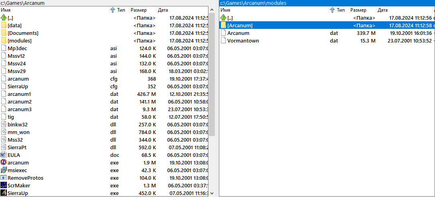
Task: Click the up-arrow parent folder icon in left panel
Action: (4, 18)
